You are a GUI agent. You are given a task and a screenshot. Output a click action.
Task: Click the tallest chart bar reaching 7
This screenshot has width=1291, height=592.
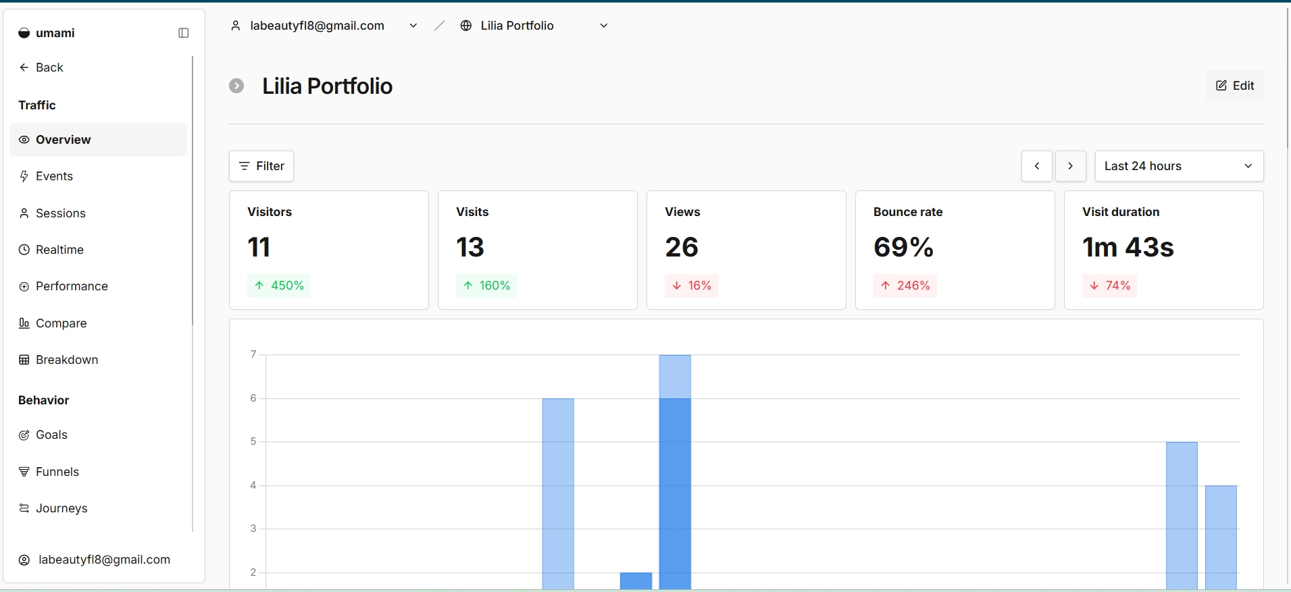[675, 472]
